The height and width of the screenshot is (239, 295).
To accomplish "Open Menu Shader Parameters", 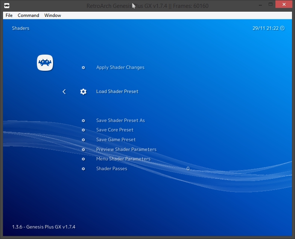I will [x=123, y=159].
